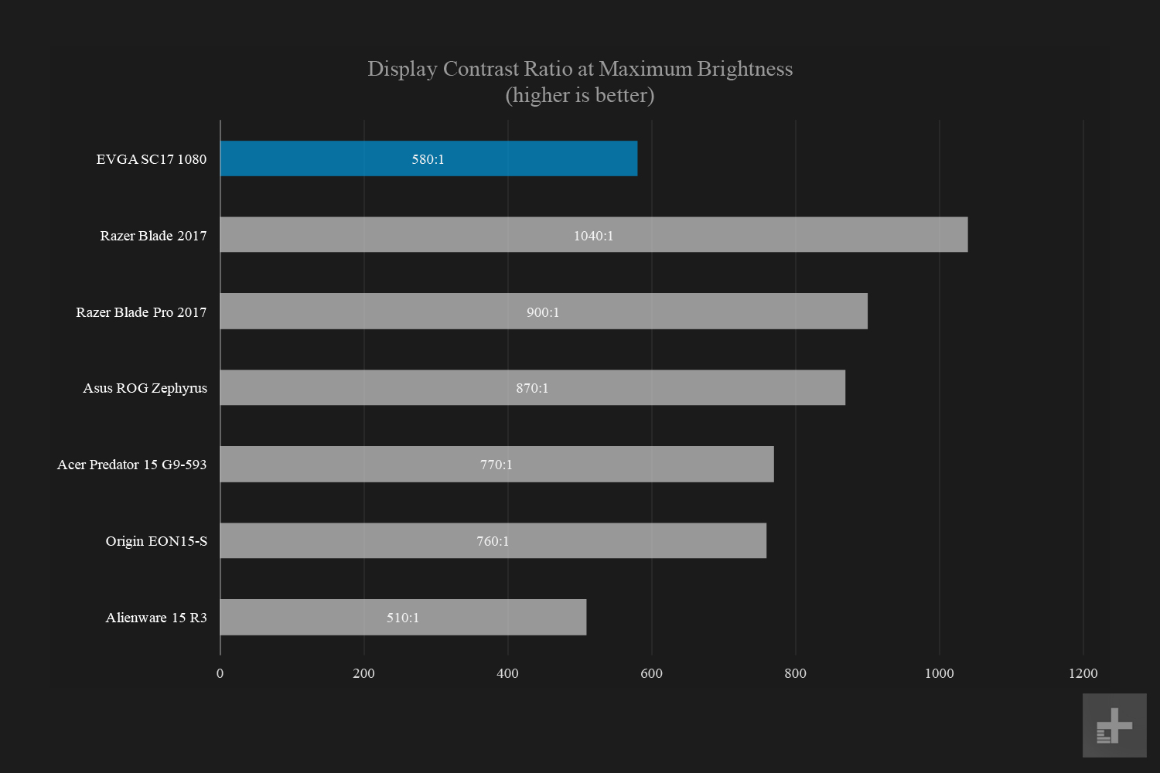Click the 'Origin EON15-S' axis label
Image resolution: width=1160 pixels, height=773 pixels.
(156, 541)
